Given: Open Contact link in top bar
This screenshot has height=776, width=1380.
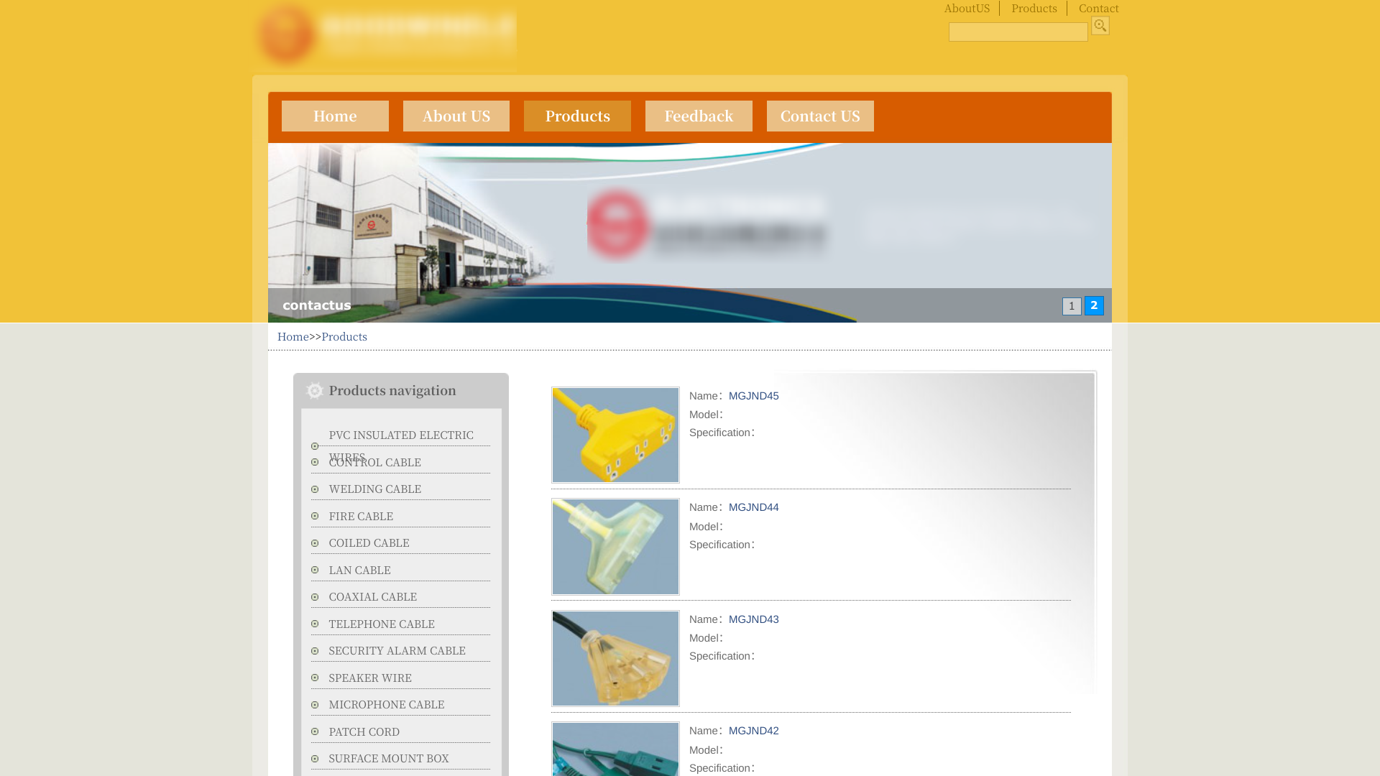Looking at the screenshot, I should (1098, 9).
